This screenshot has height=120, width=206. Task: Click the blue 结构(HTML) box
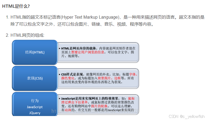click(x=35, y=52)
